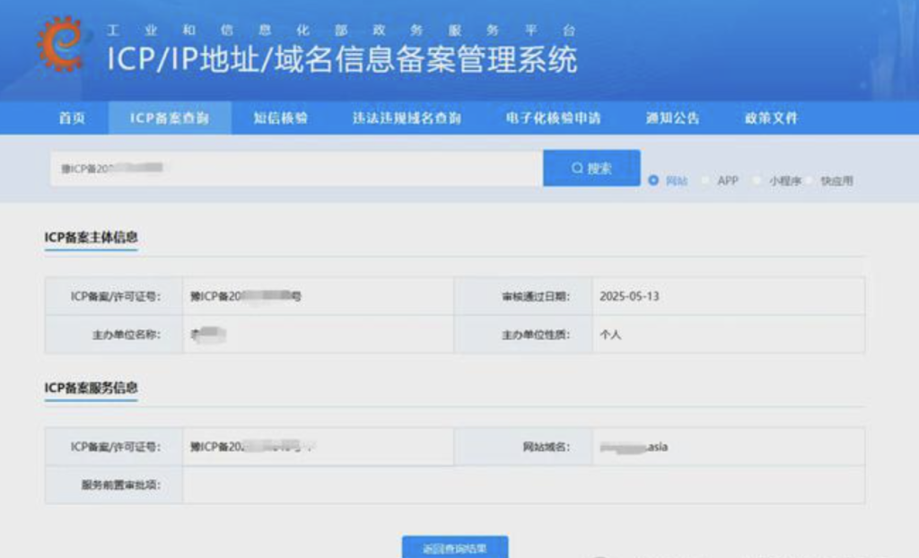Click the ICP备案主体信息 section heading
This screenshot has width=919, height=558.
point(91,237)
